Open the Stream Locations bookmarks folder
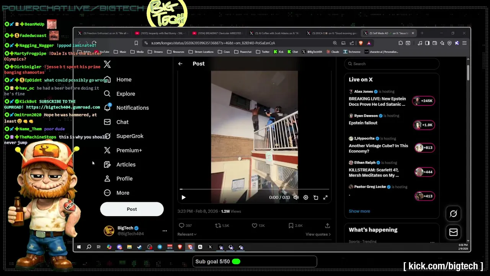 click(x=201, y=52)
